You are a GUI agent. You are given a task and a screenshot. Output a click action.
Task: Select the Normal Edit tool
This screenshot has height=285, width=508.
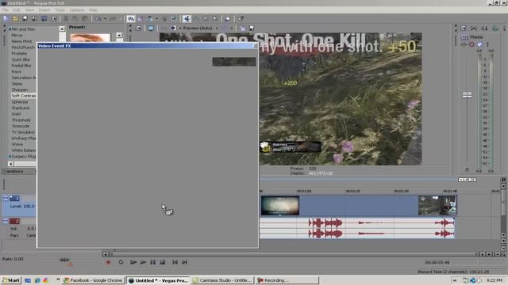[x=187, y=19]
